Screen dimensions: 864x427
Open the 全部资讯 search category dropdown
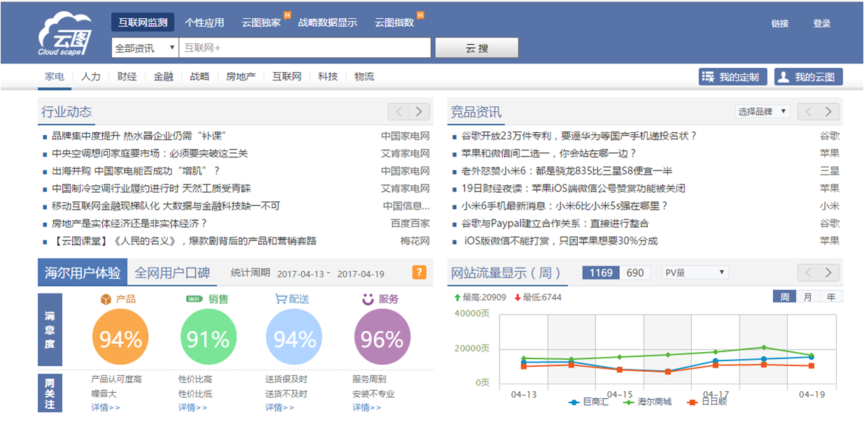pyautogui.click(x=145, y=48)
